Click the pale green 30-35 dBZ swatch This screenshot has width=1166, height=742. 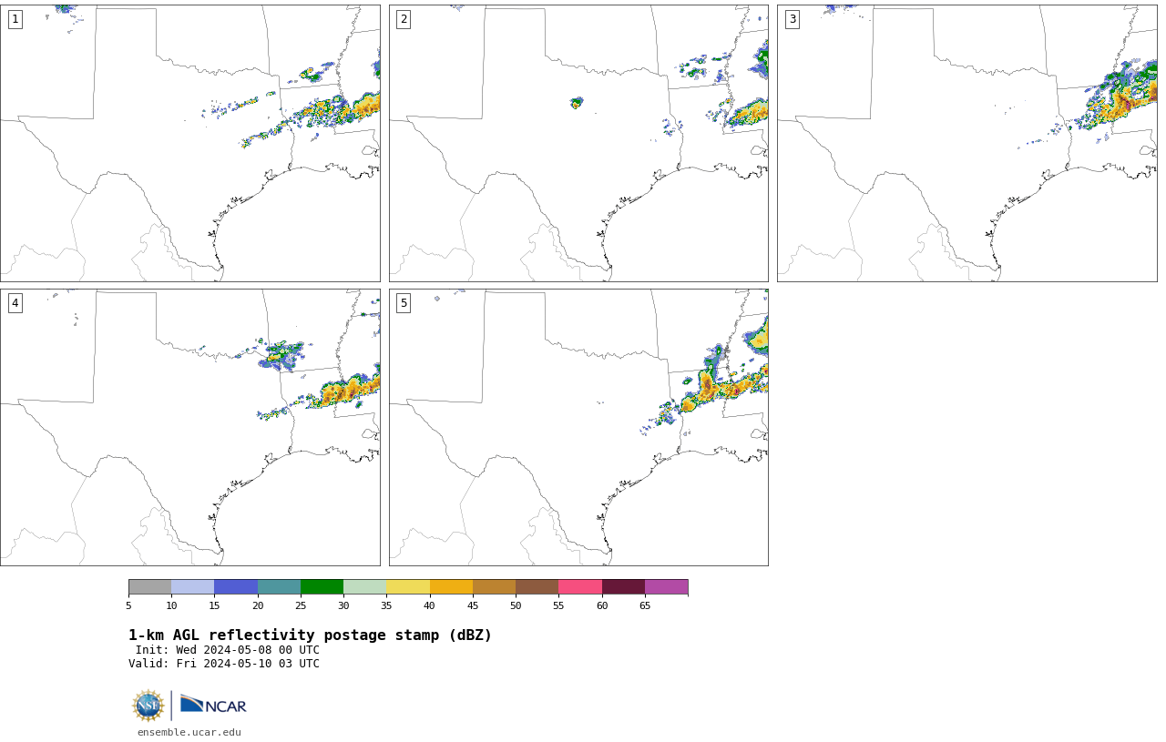click(364, 586)
